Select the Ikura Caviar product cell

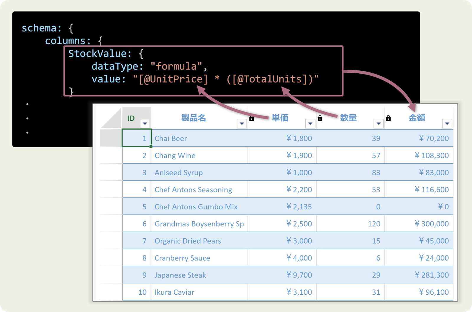199,292
